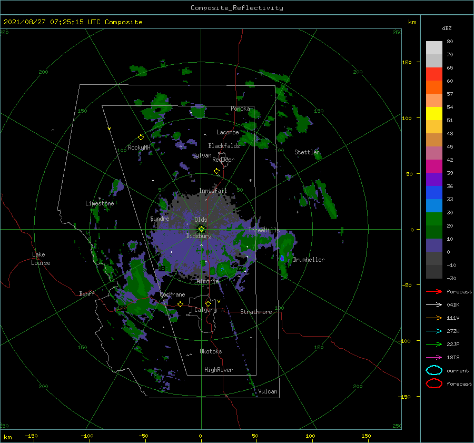This screenshot has height=443, width=474.
Task: Click the white 04DK arrow icon
Action: pos(434,305)
